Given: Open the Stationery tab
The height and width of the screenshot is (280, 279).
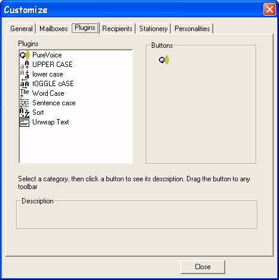Looking at the screenshot, I should (154, 29).
